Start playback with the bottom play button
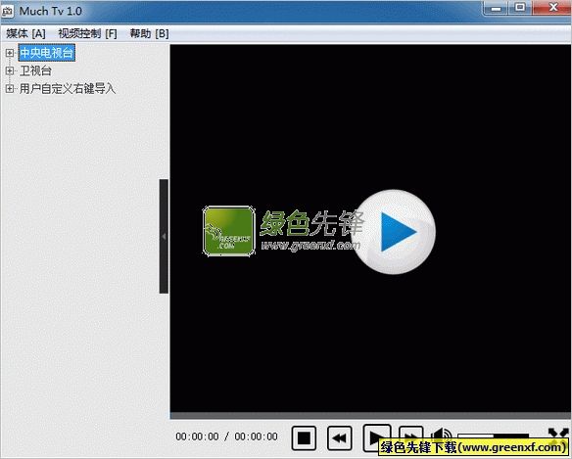 coord(377,436)
